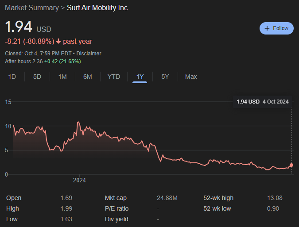Select the 6M time range tab
Viewport: 299px width, 227px height.
pyautogui.click(x=88, y=77)
